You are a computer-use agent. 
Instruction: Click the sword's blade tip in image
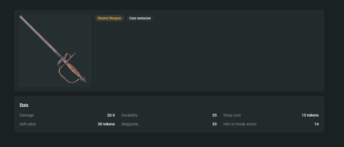(21, 17)
